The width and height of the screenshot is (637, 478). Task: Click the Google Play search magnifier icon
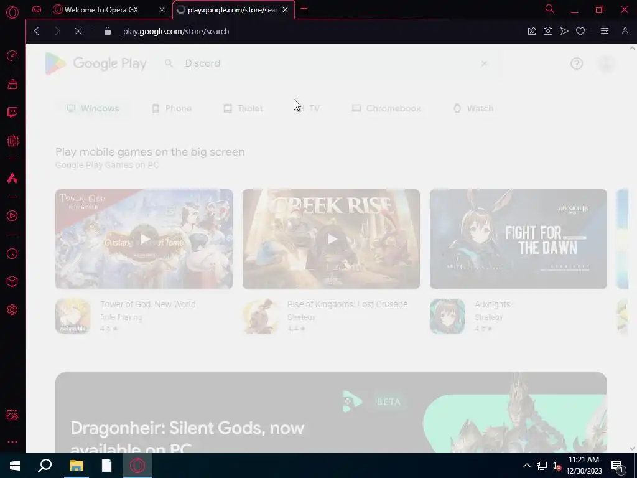coord(169,63)
